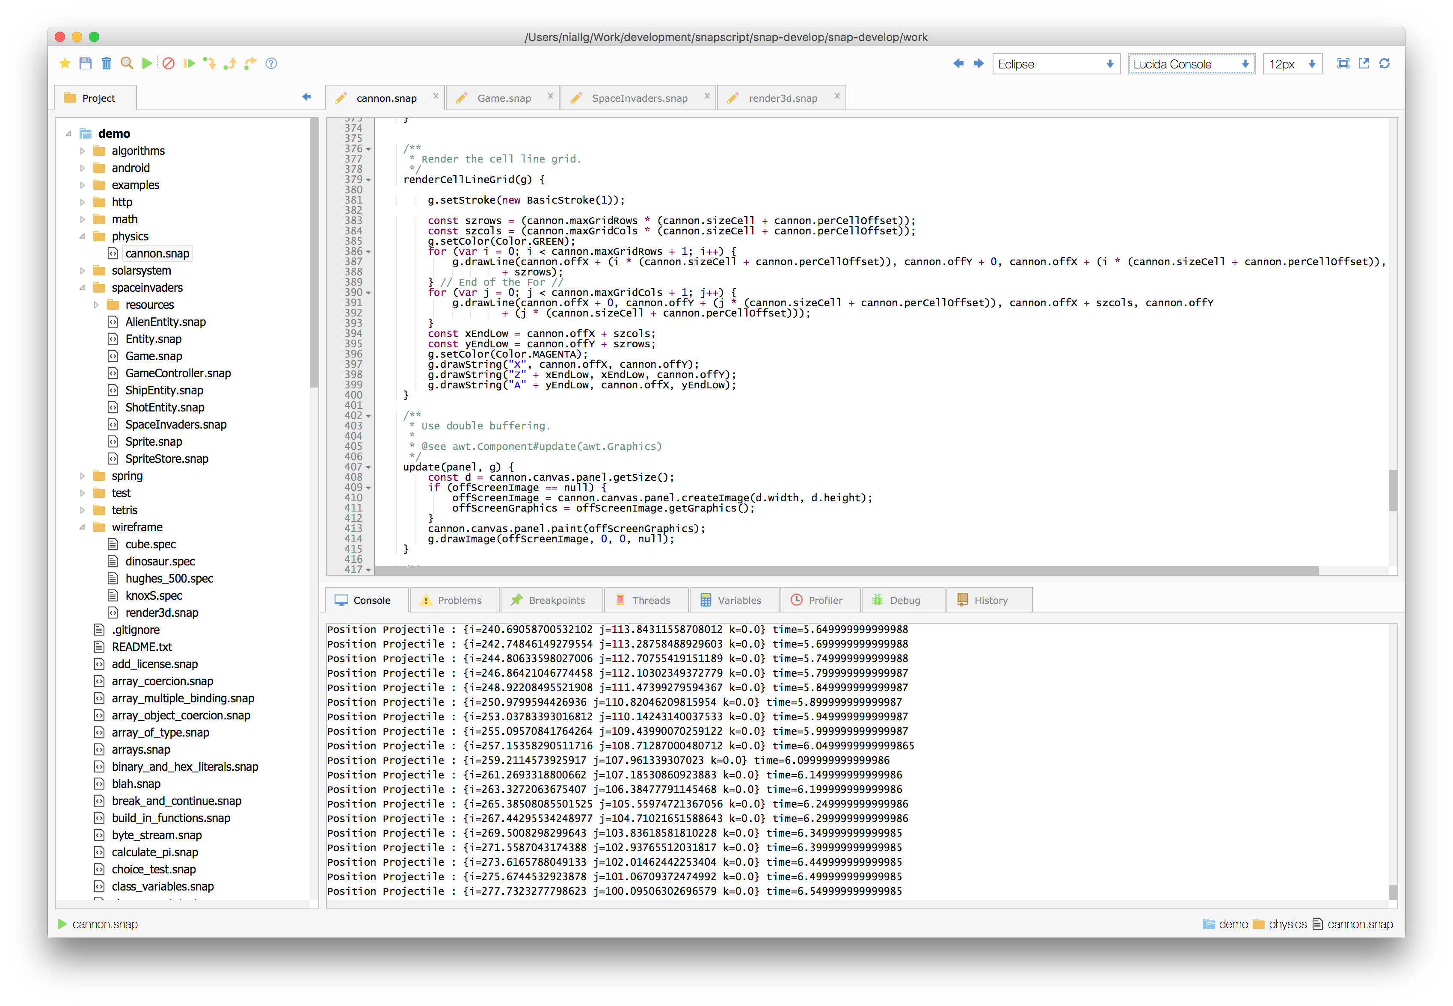1453x1006 pixels.
Task: Collapse the Project panel with blue arrow
Action: click(306, 97)
